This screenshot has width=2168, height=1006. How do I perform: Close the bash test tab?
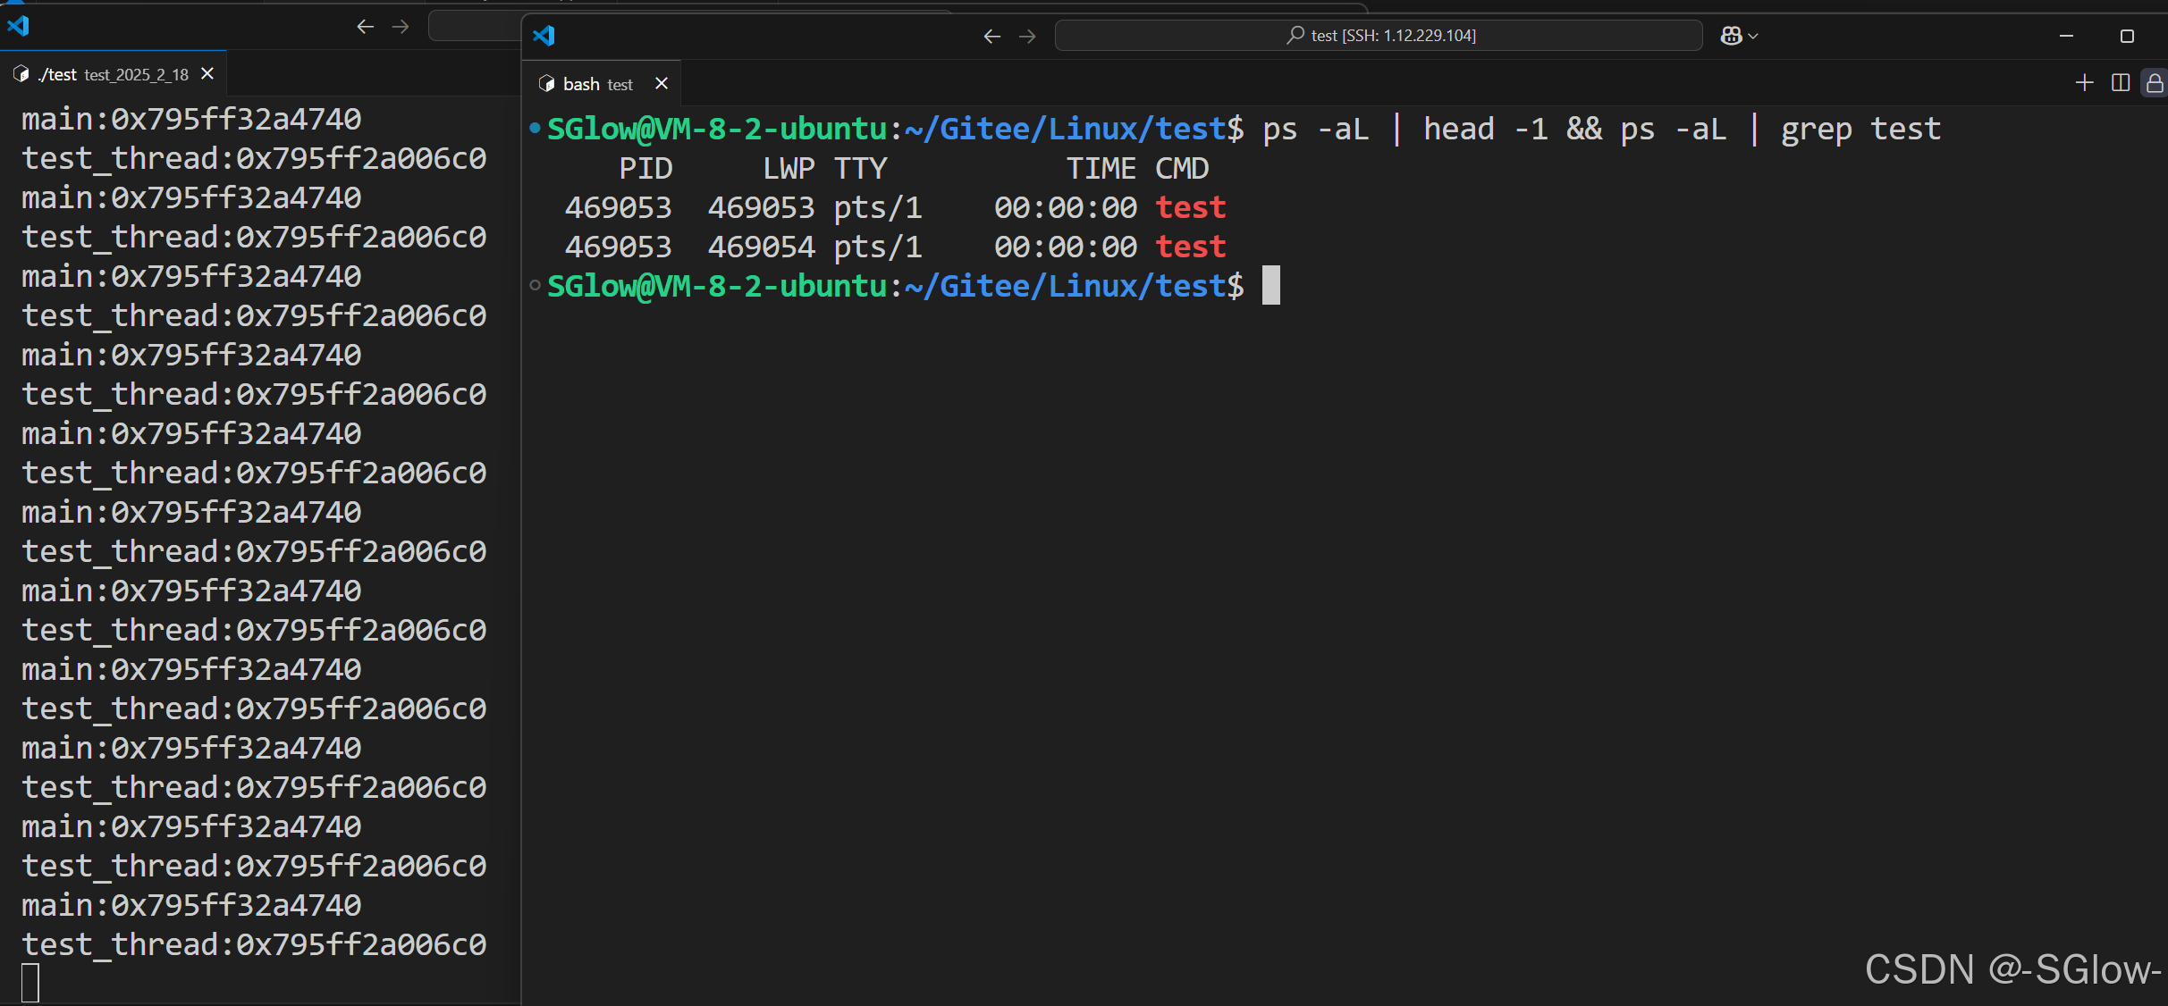click(x=662, y=83)
